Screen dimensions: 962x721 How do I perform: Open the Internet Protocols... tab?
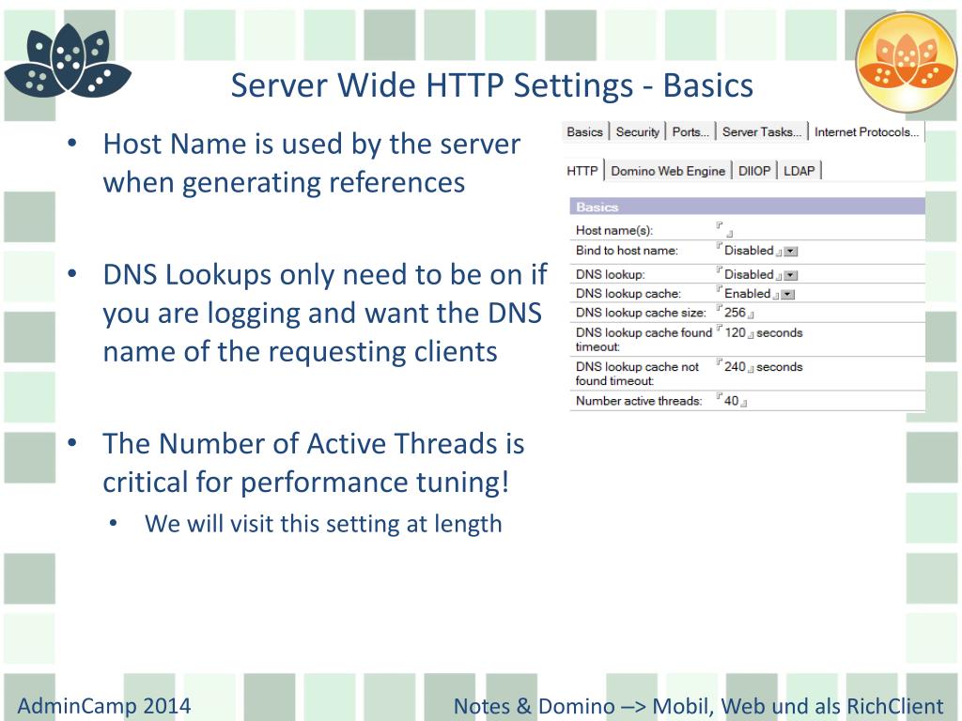(866, 131)
